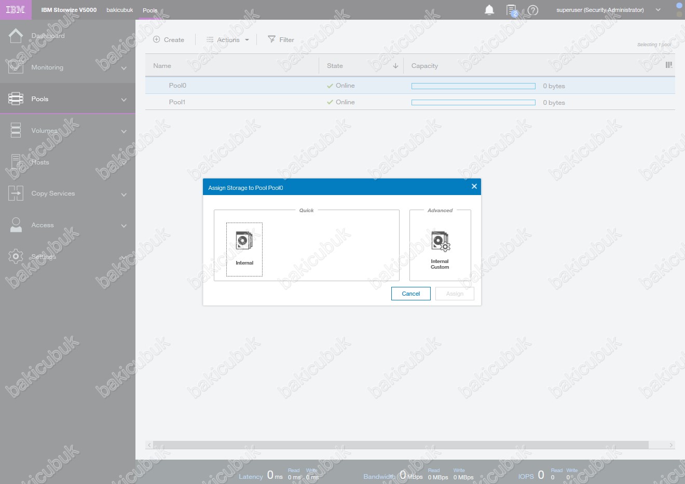This screenshot has height=484, width=685.
Task: Click the Create plus icon
Action: pyautogui.click(x=156, y=39)
